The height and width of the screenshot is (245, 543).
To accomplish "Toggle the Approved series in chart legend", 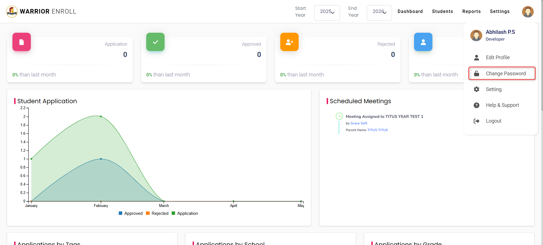I will (x=131, y=213).
